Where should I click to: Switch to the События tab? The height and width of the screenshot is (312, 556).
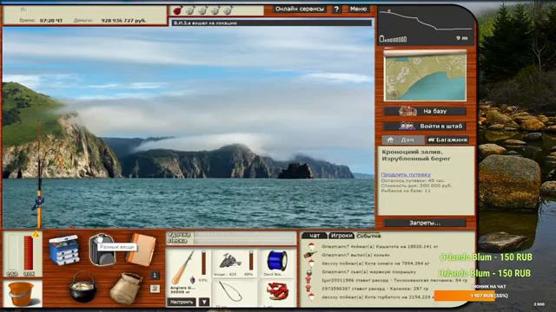coord(368,236)
